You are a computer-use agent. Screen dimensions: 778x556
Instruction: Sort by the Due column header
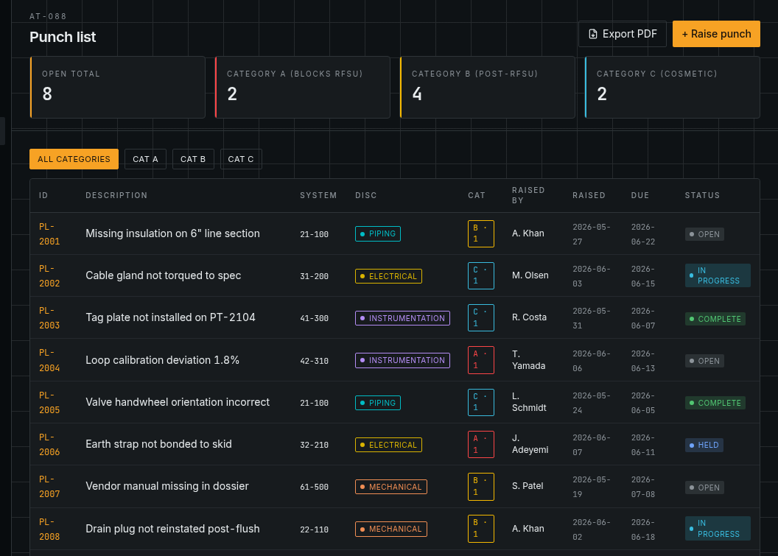(640, 195)
